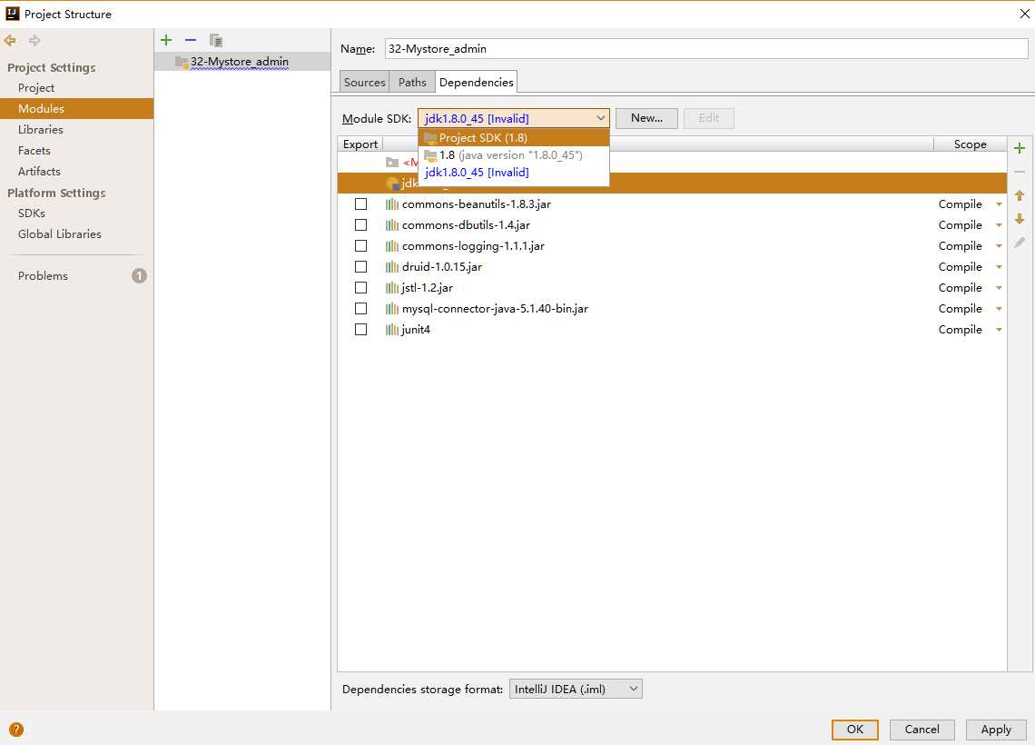The image size is (1035, 745).
Task: Select the jstl-1.2.jar dependency row
Action: pyautogui.click(x=672, y=288)
